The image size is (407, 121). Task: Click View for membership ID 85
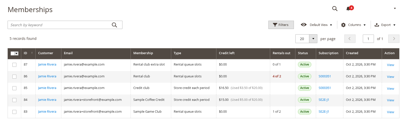[391, 89]
